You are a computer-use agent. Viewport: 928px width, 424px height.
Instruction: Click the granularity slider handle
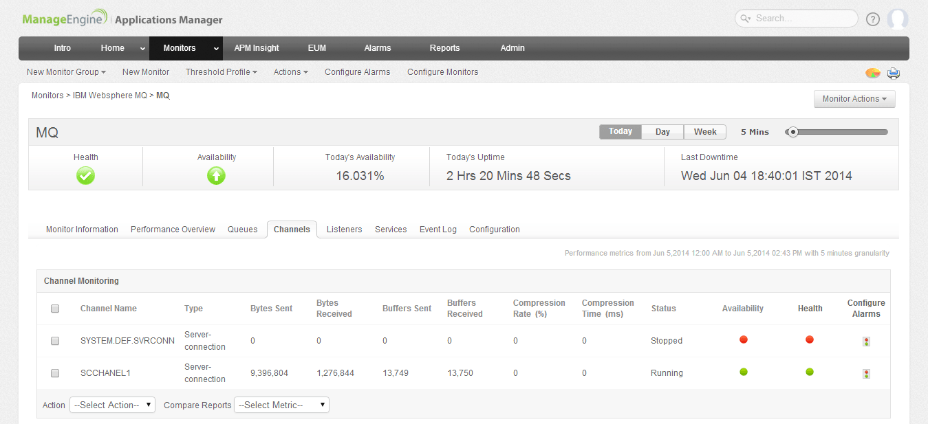coord(793,132)
